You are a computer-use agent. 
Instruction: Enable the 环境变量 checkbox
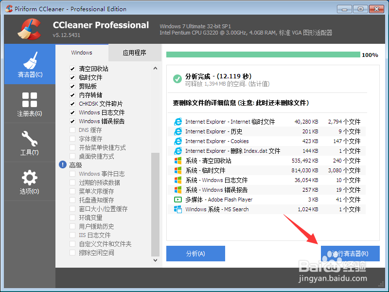72,218
